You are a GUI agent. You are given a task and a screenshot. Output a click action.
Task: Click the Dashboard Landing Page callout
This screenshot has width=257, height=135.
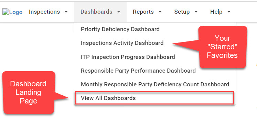coord(29,93)
